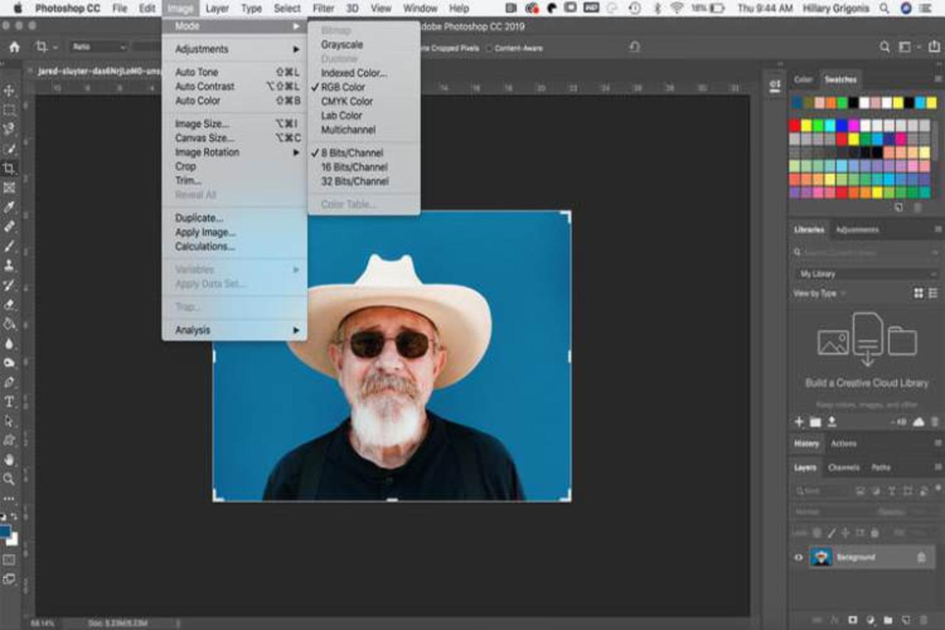Click the plus icon in Libraries panel

(x=799, y=422)
